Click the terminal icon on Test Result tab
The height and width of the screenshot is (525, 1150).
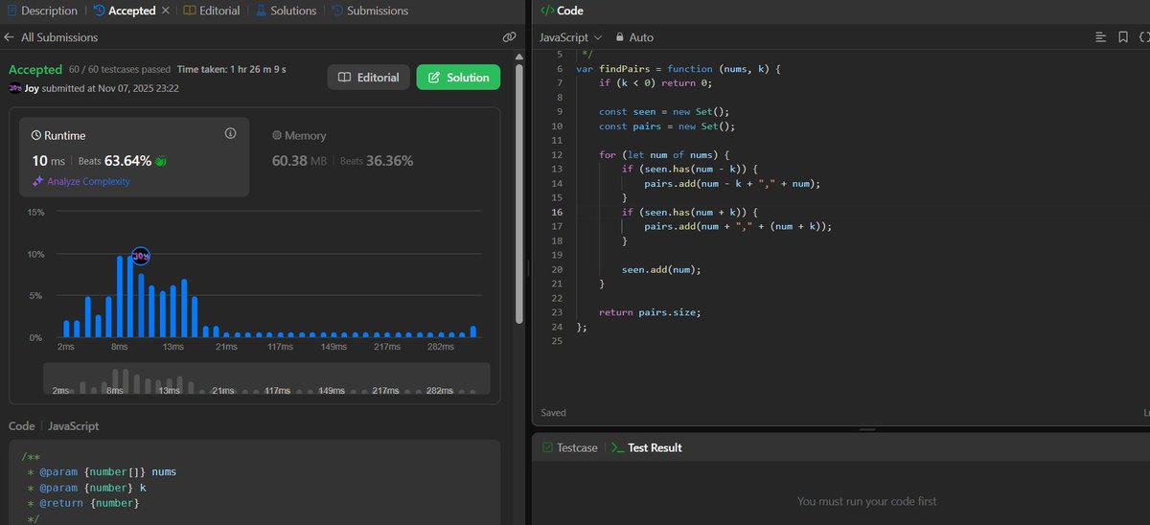618,447
